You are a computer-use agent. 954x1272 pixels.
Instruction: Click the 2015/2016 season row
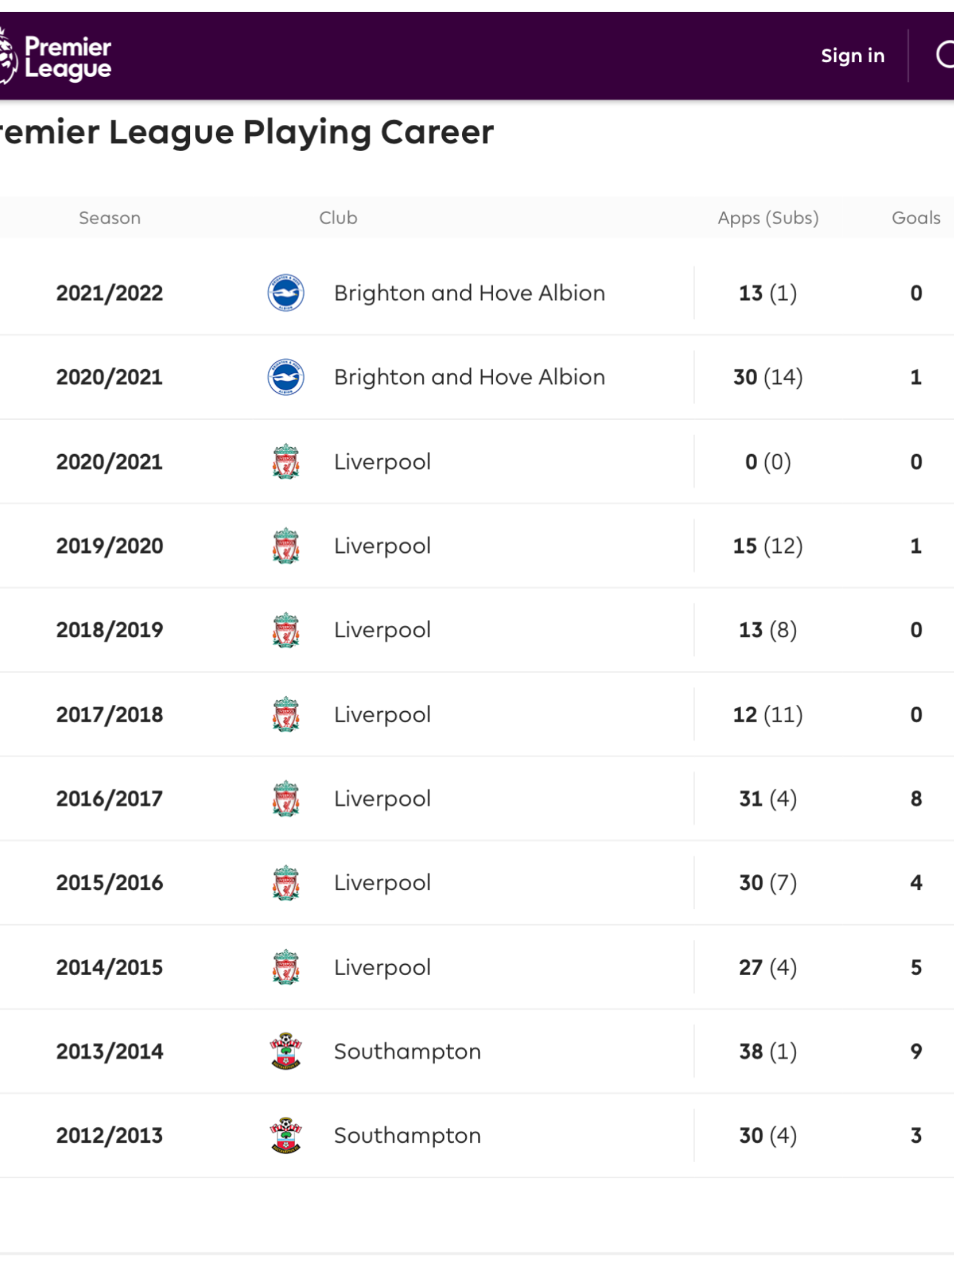click(477, 883)
